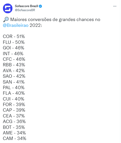Click the CAM - 34% entry
The width and height of the screenshot is (121, 143).
pyautogui.click(x=15, y=138)
